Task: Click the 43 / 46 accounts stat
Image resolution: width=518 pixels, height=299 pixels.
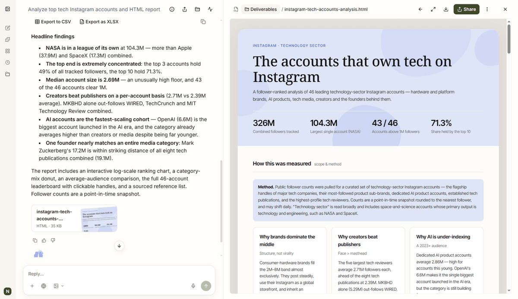Action: 395,126
